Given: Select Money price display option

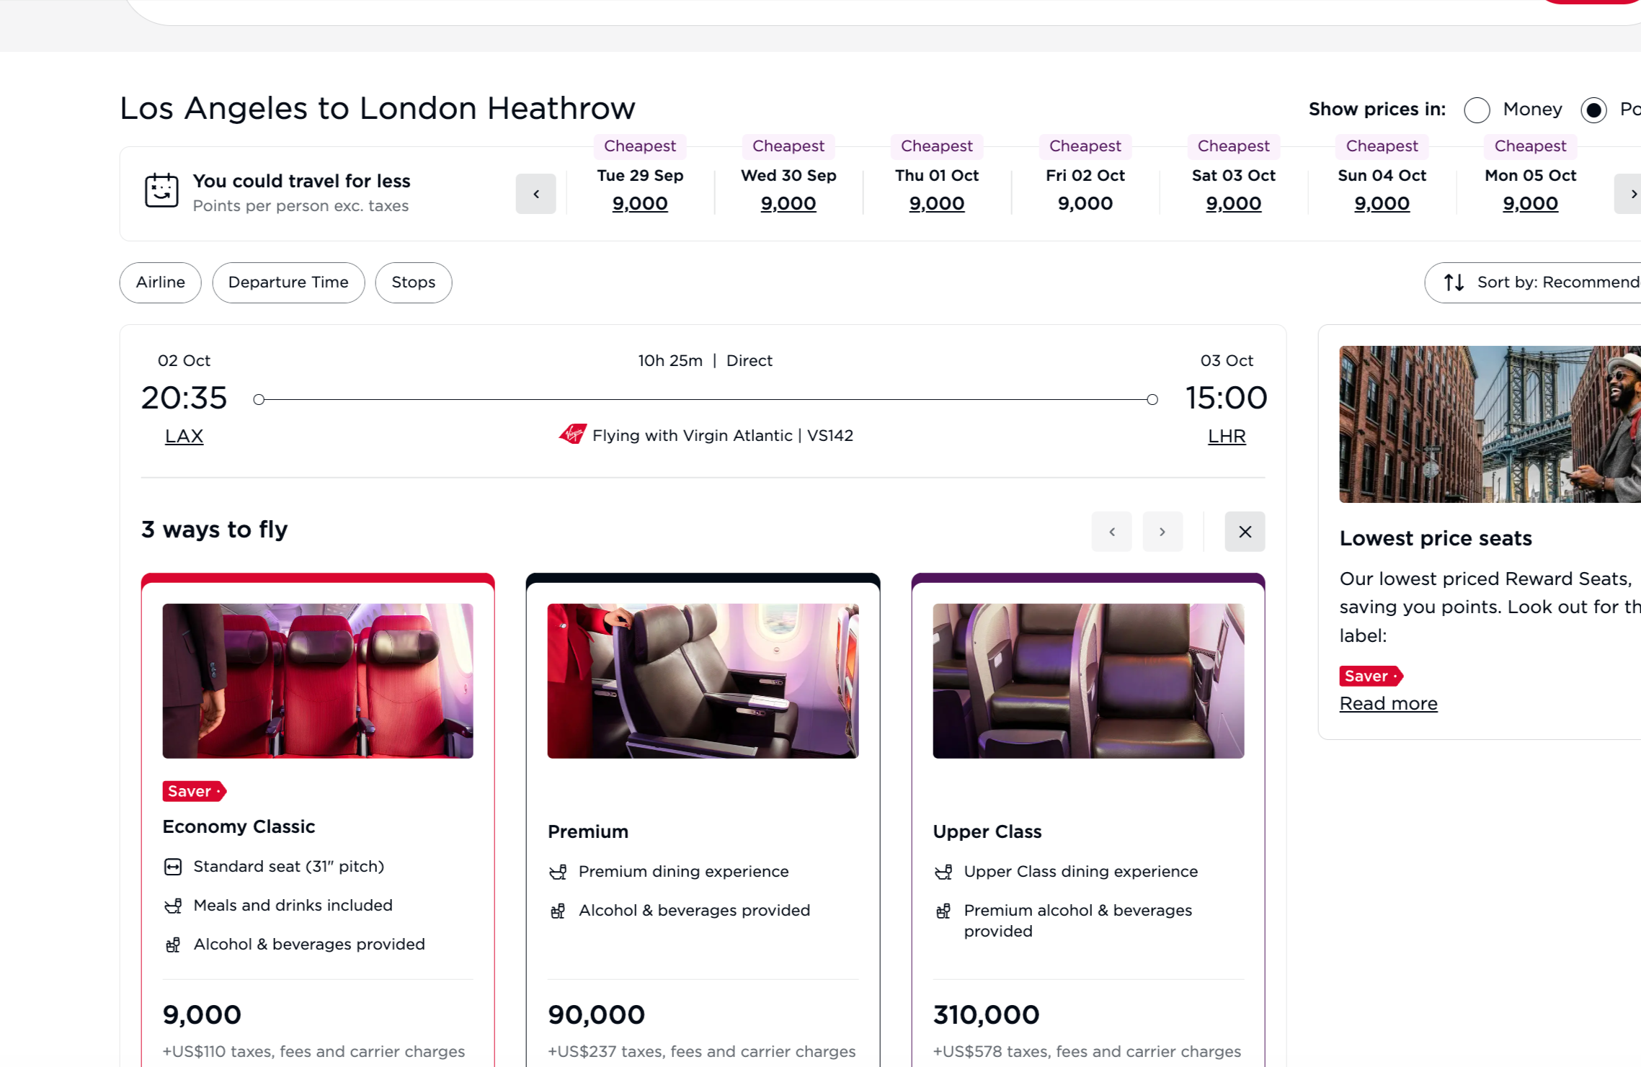Looking at the screenshot, I should click(x=1477, y=110).
